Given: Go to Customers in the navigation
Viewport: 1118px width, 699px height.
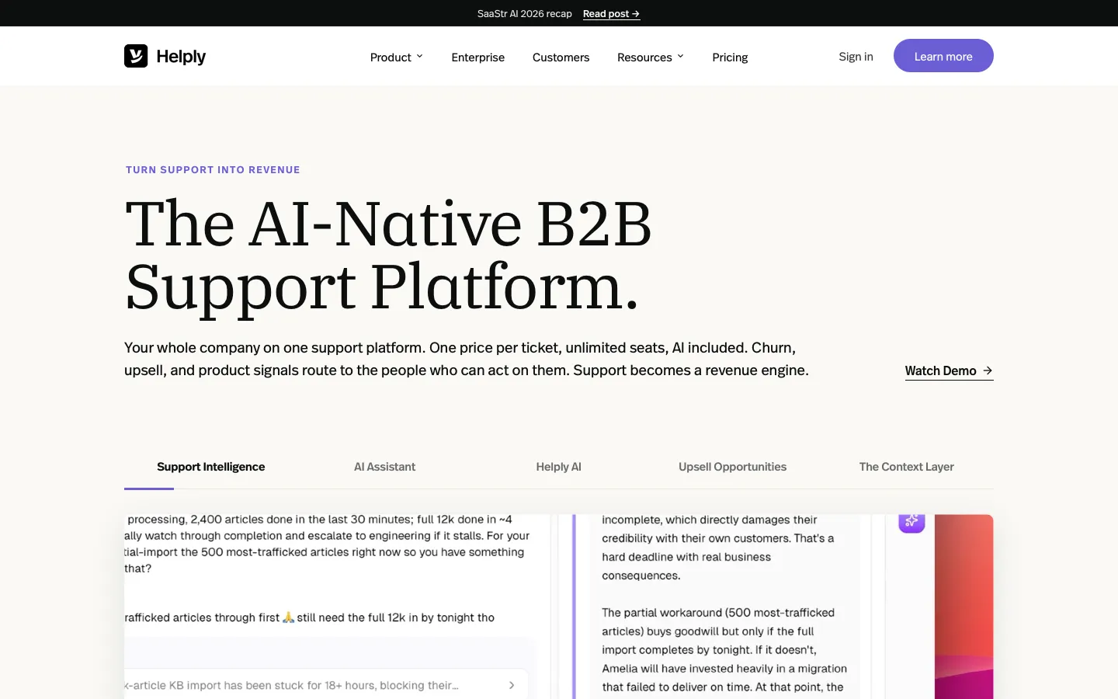Looking at the screenshot, I should tap(561, 57).
